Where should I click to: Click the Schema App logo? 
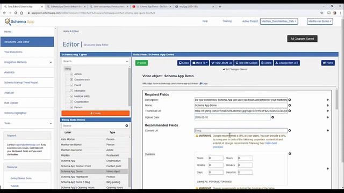(19, 21)
